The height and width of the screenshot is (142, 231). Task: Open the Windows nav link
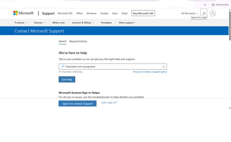click(91, 13)
